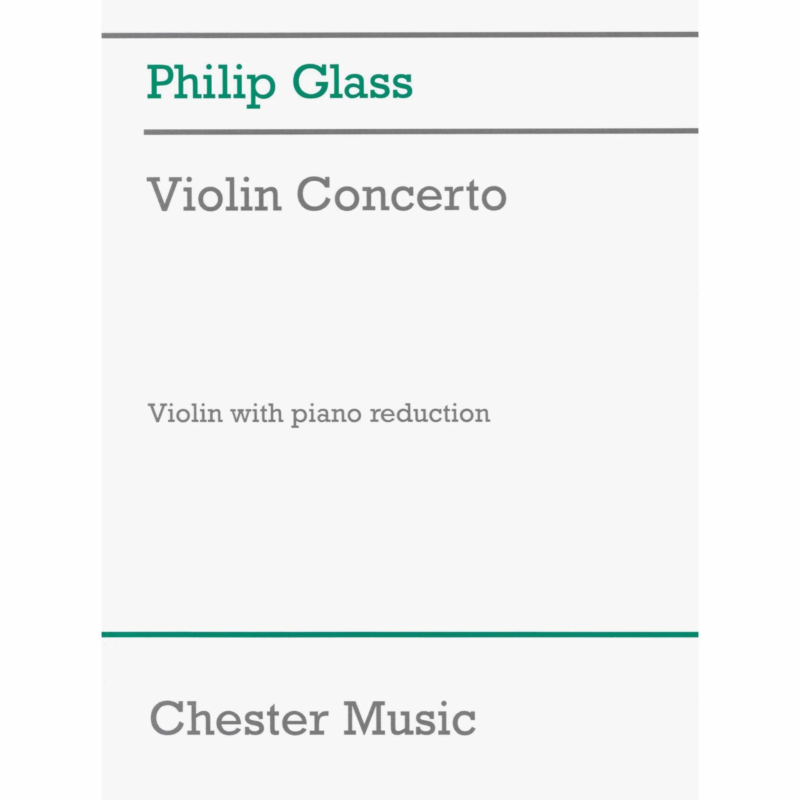Click the white margin left of cover
The width and height of the screenshot is (800, 800).
(x=50, y=400)
